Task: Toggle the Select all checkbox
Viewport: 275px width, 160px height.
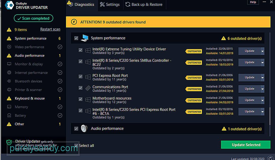Action: (x=76, y=145)
